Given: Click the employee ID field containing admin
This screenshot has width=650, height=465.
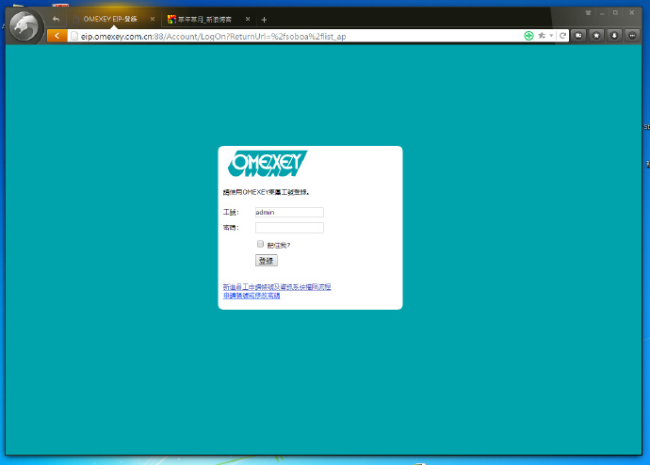Looking at the screenshot, I should pyautogui.click(x=289, y=213).
